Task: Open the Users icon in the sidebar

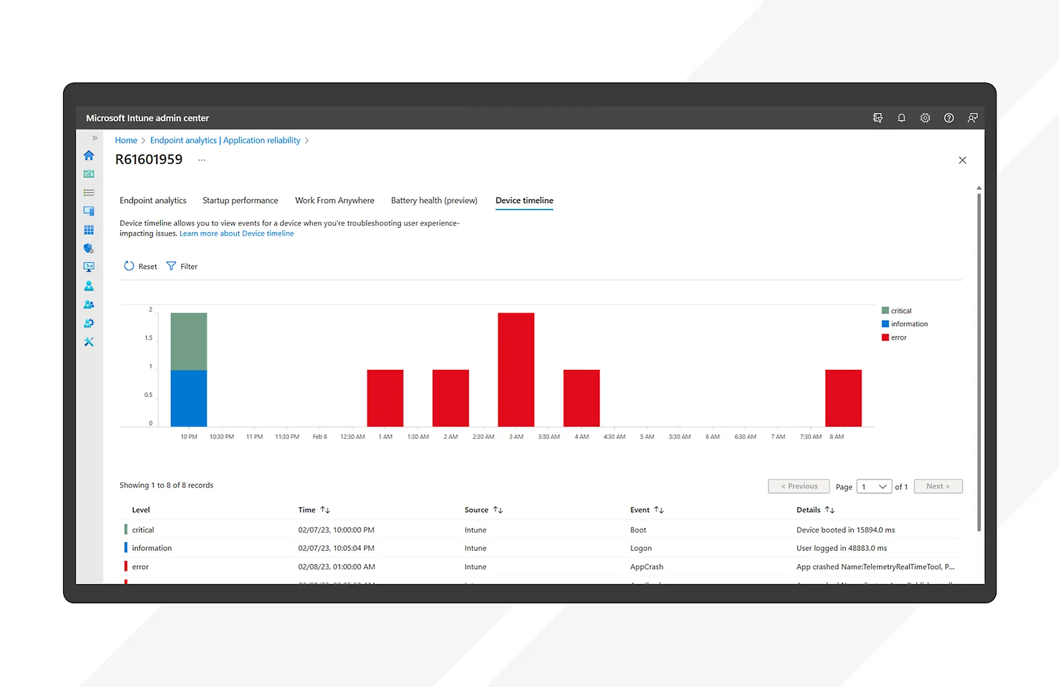Action: [x=89, y=286]
